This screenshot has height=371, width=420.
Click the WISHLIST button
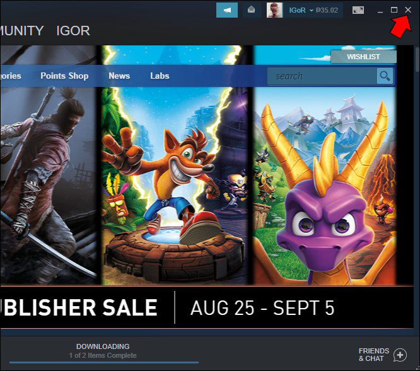click(363, 57)
